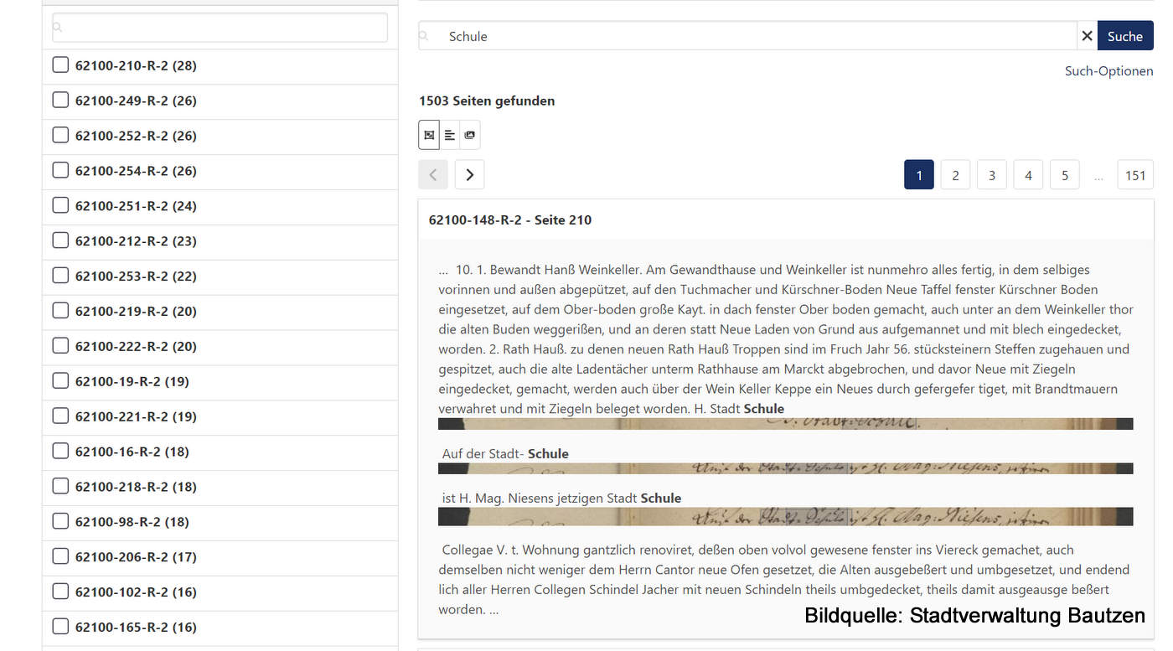Image resolution: width=1173 pixels, height=651 pixels.
Task: Clear the search term with X
Action: click(x=1087, y=36)
